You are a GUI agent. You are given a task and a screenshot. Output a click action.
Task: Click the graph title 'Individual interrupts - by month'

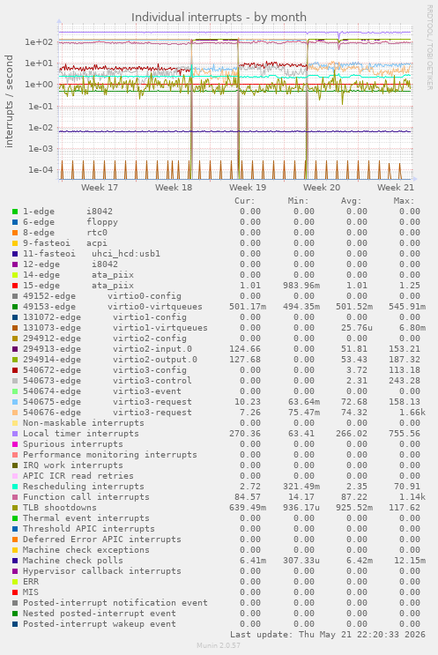coord(219,17)
